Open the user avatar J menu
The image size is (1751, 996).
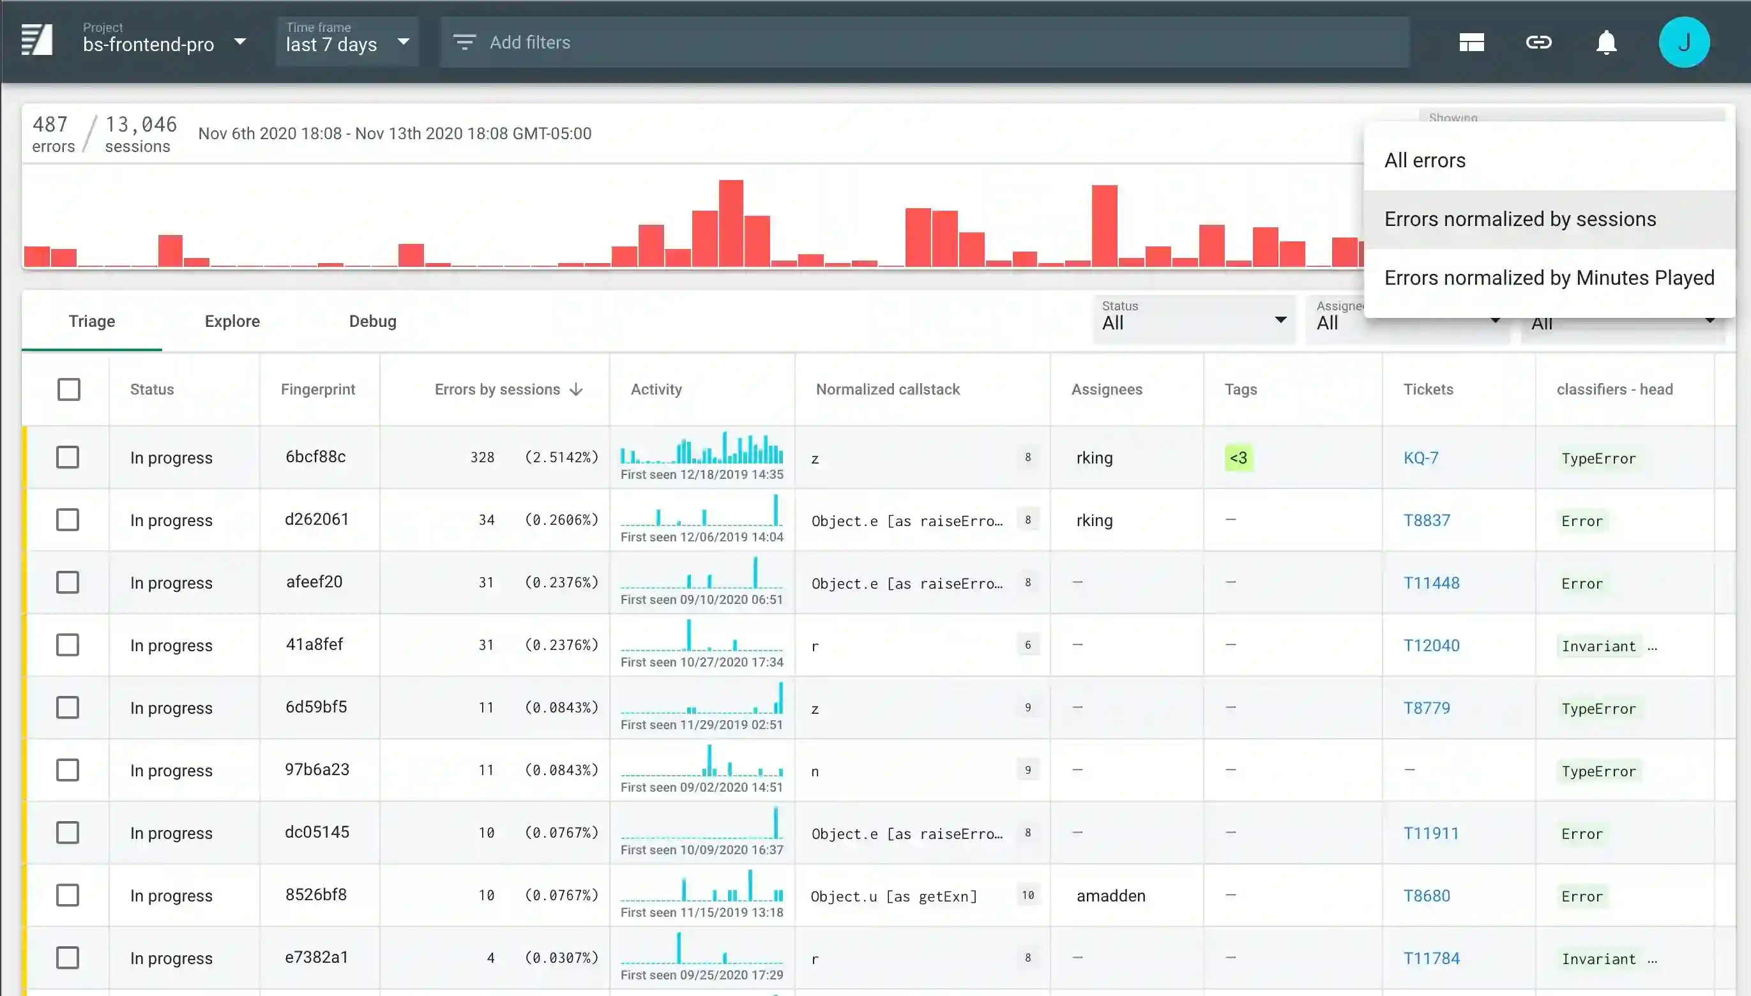tap(1683, 42)
